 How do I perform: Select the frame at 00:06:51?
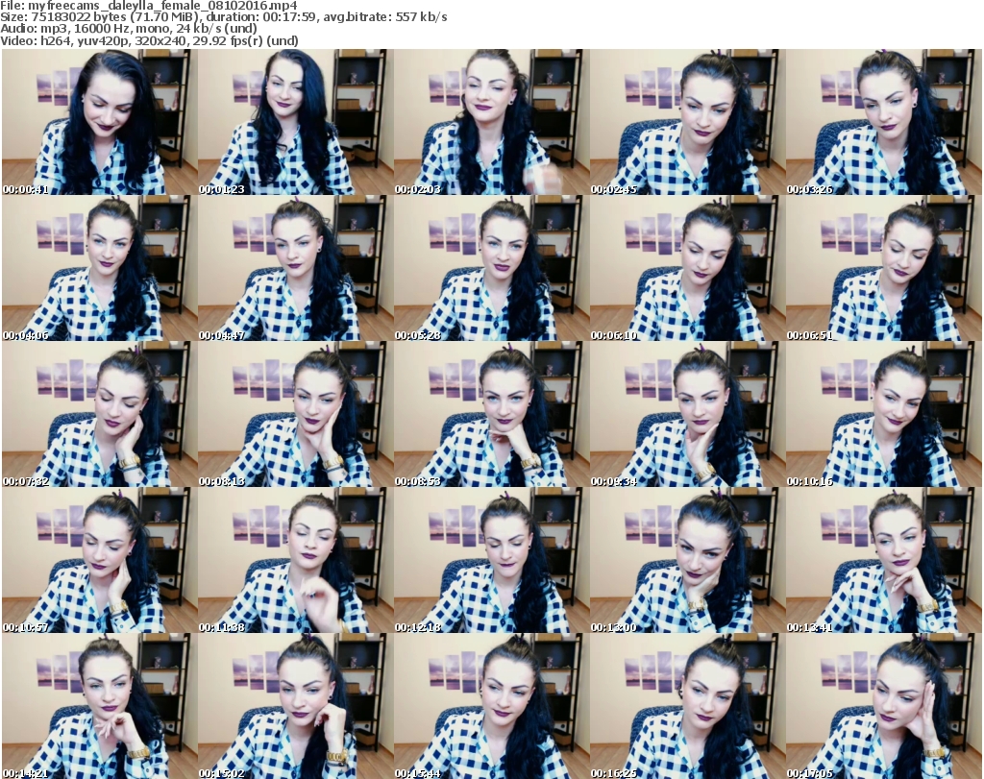pyautogui.click(x=881, y=268)
